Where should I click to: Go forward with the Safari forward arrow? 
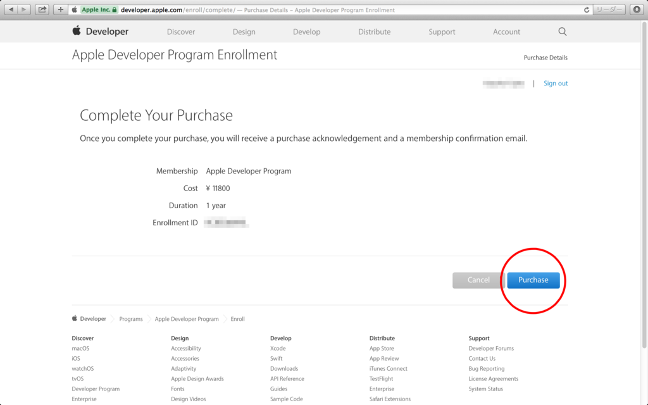pos(24,9)
